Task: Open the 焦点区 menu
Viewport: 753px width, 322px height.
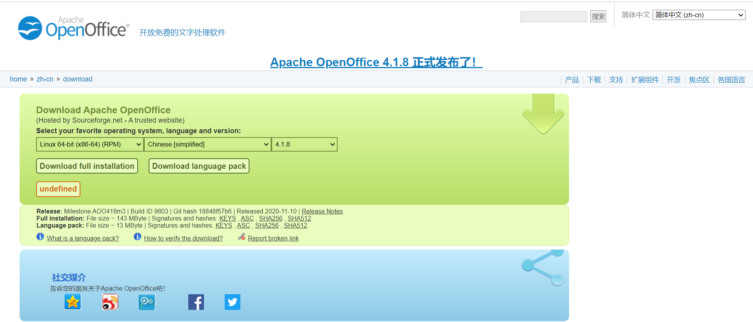Action: (x=699, y=80)
